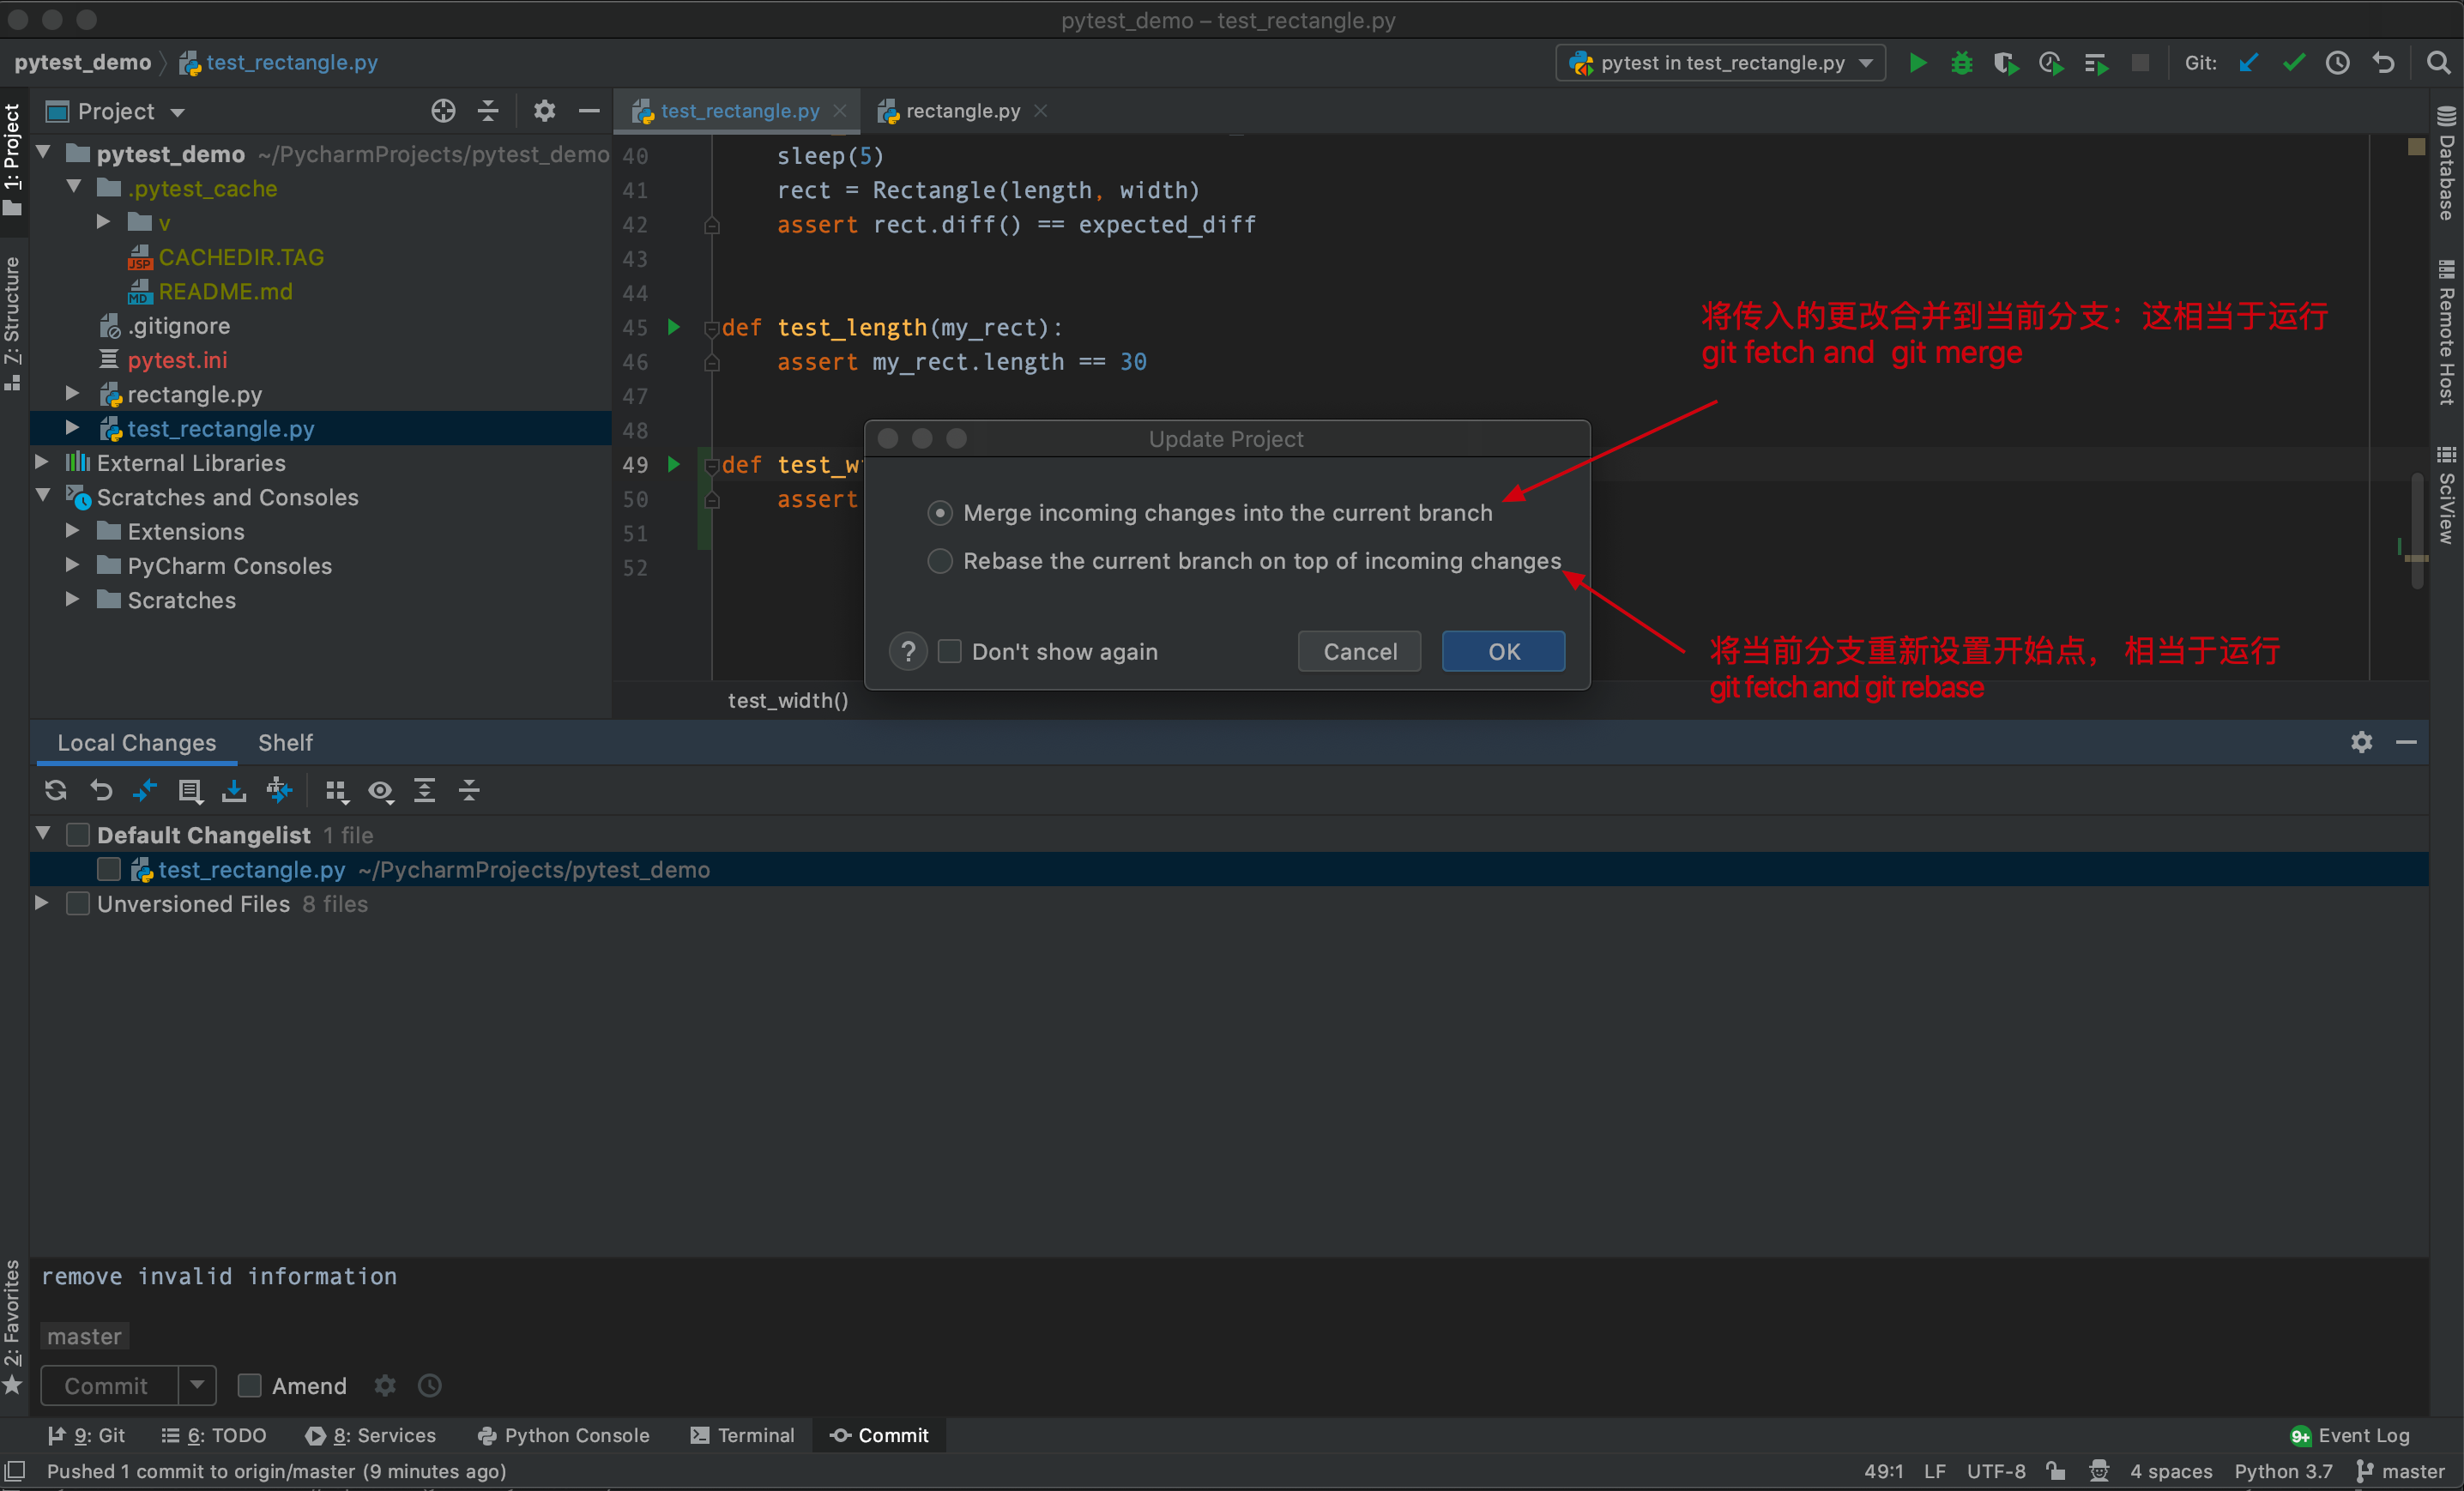This screenshot has width=2464, height=1491.
Task: Click Python 3.7 interpreter in status bar
Action: 2283,1472
